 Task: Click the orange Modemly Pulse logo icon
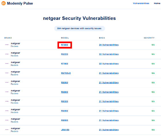[x=3, y=3]
